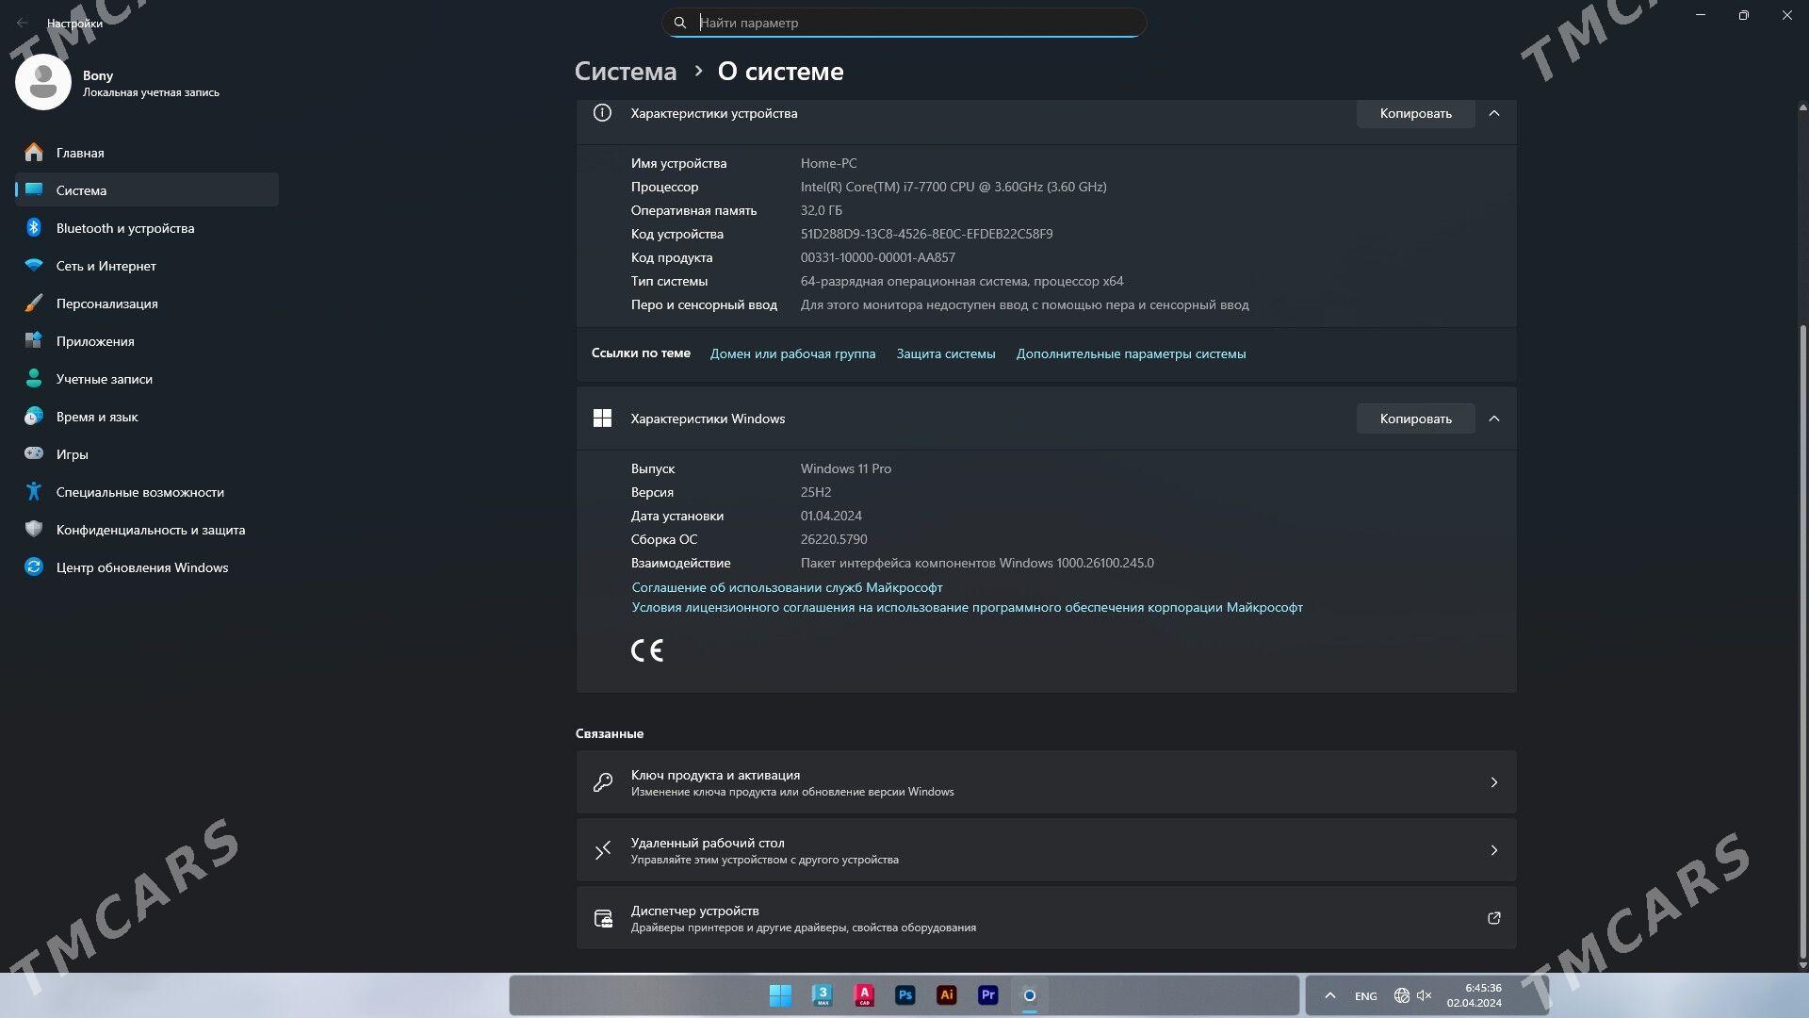Launch 3ds Max from taskbar
The image size is (1809, 1018).
click(823, 995)
